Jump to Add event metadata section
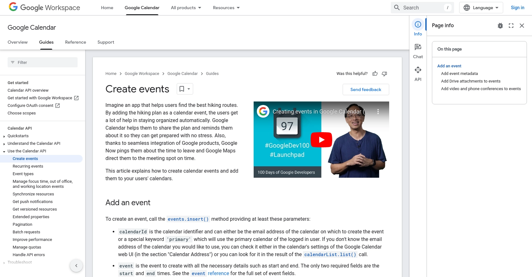Viewport: 532px width, 277px height. tap(459, 74)
